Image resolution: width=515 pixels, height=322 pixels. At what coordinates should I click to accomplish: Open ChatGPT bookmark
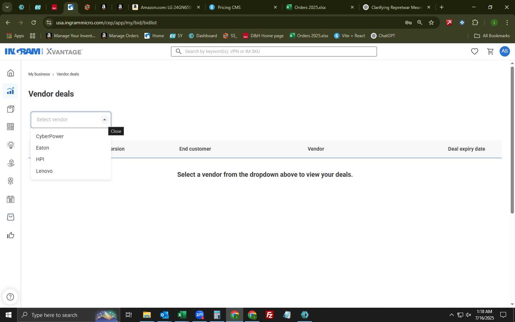(383, 36)
